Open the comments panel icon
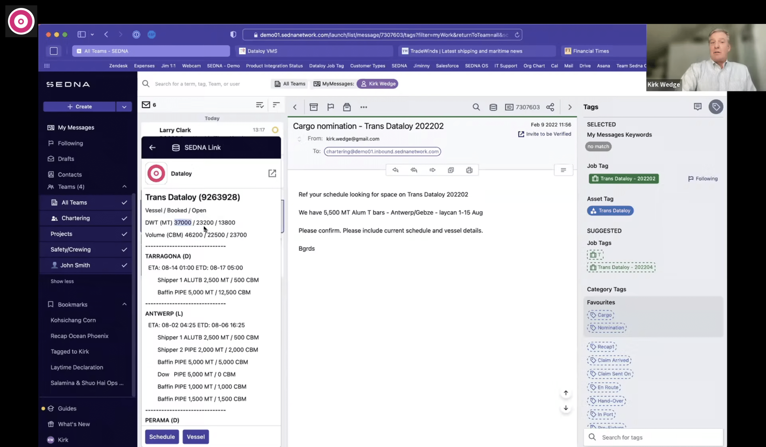The width and height of the screenshot is (766, 447). pyautogui.click(x=698, y=107)
